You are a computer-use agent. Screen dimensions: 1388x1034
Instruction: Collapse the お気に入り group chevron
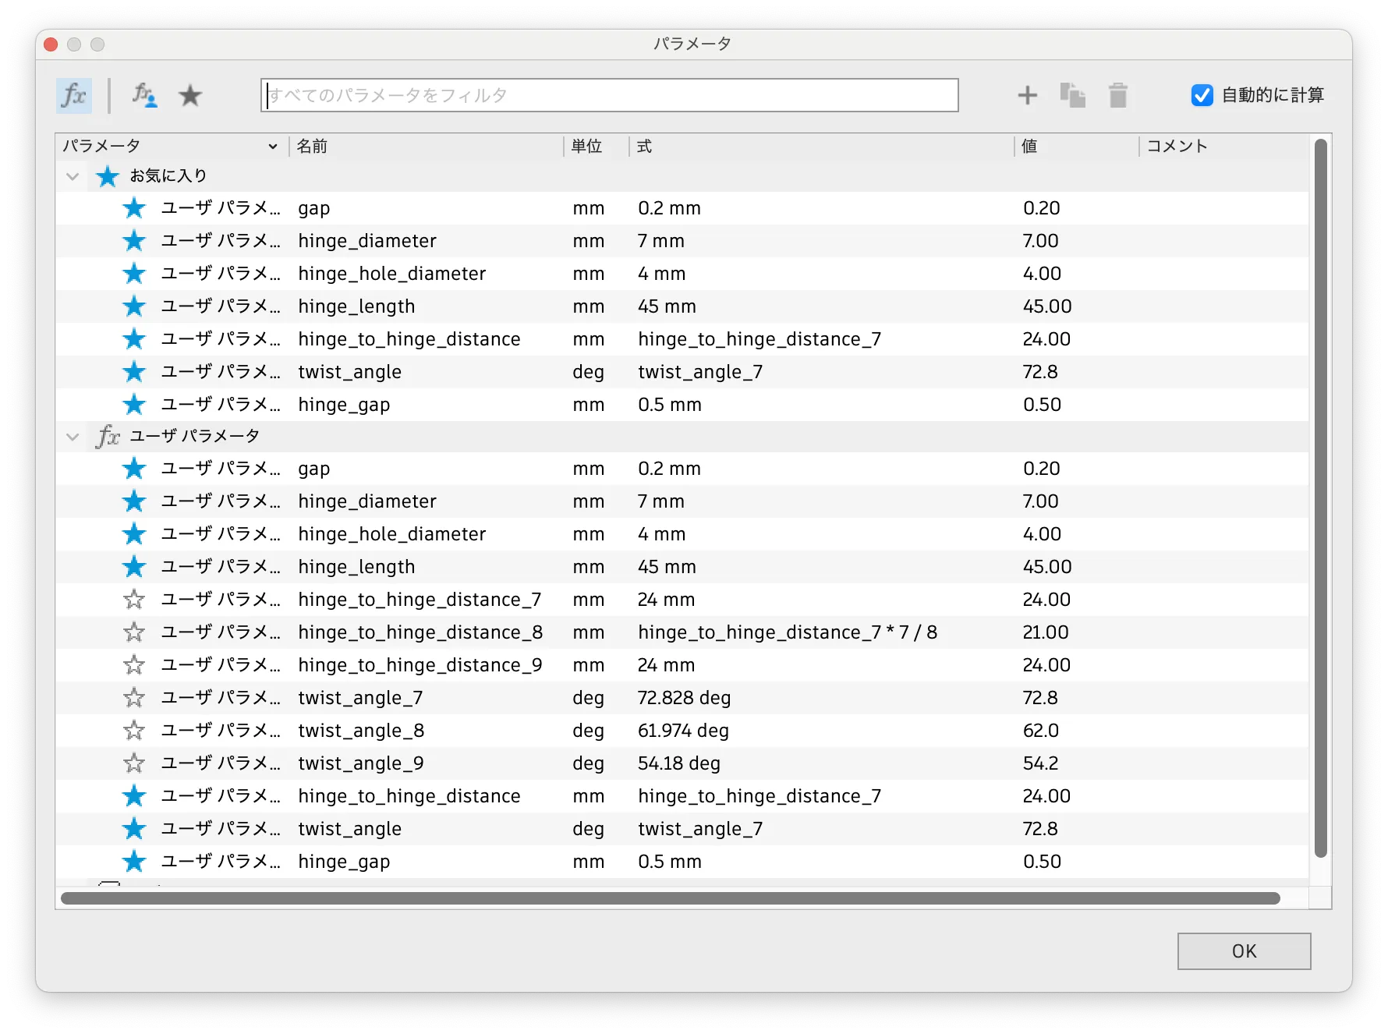coord(73,176)
